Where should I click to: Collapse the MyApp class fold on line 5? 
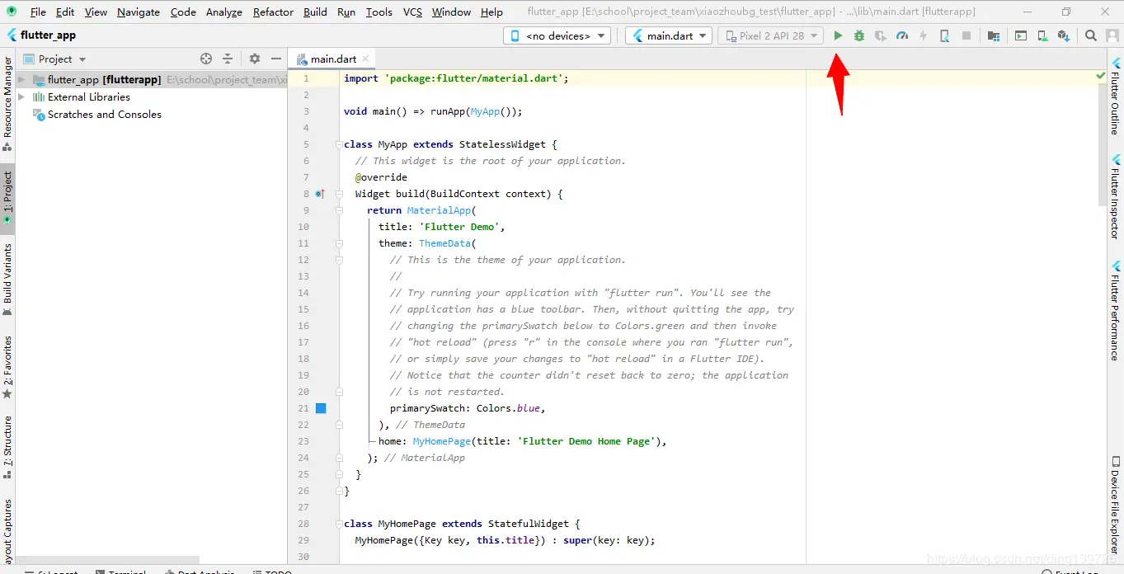338,144
